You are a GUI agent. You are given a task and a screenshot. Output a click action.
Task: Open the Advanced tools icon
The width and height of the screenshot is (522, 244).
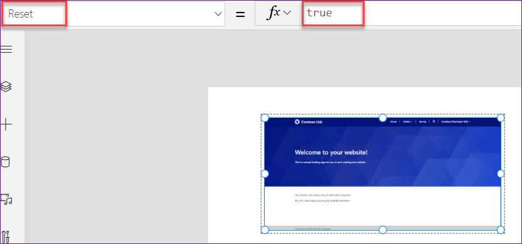(5, 236)
